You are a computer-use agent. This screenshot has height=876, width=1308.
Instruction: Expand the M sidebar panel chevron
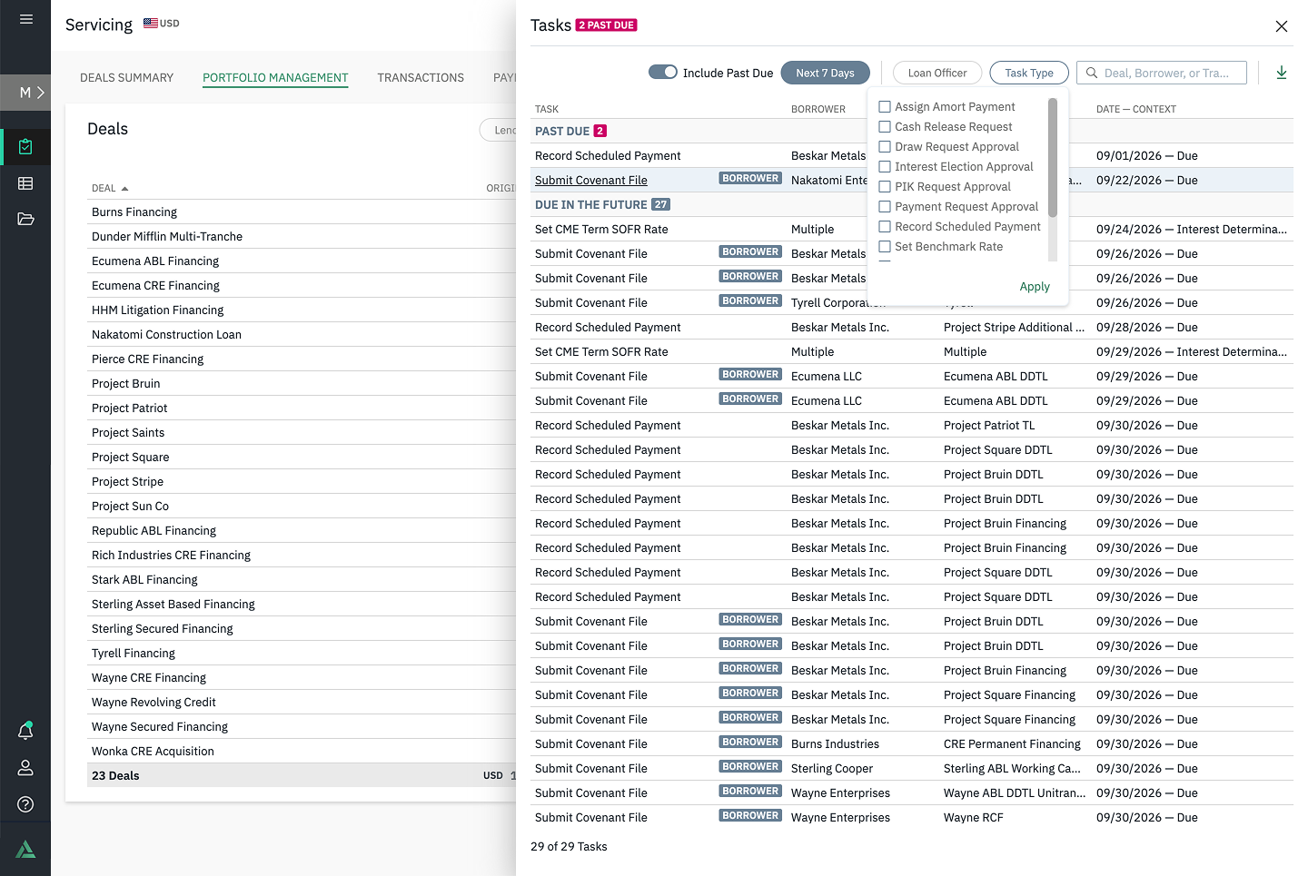coord(40,93)
